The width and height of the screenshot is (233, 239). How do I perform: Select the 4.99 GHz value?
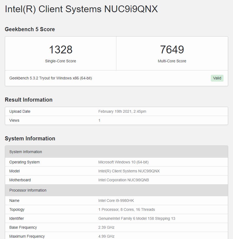coord(106,236)
